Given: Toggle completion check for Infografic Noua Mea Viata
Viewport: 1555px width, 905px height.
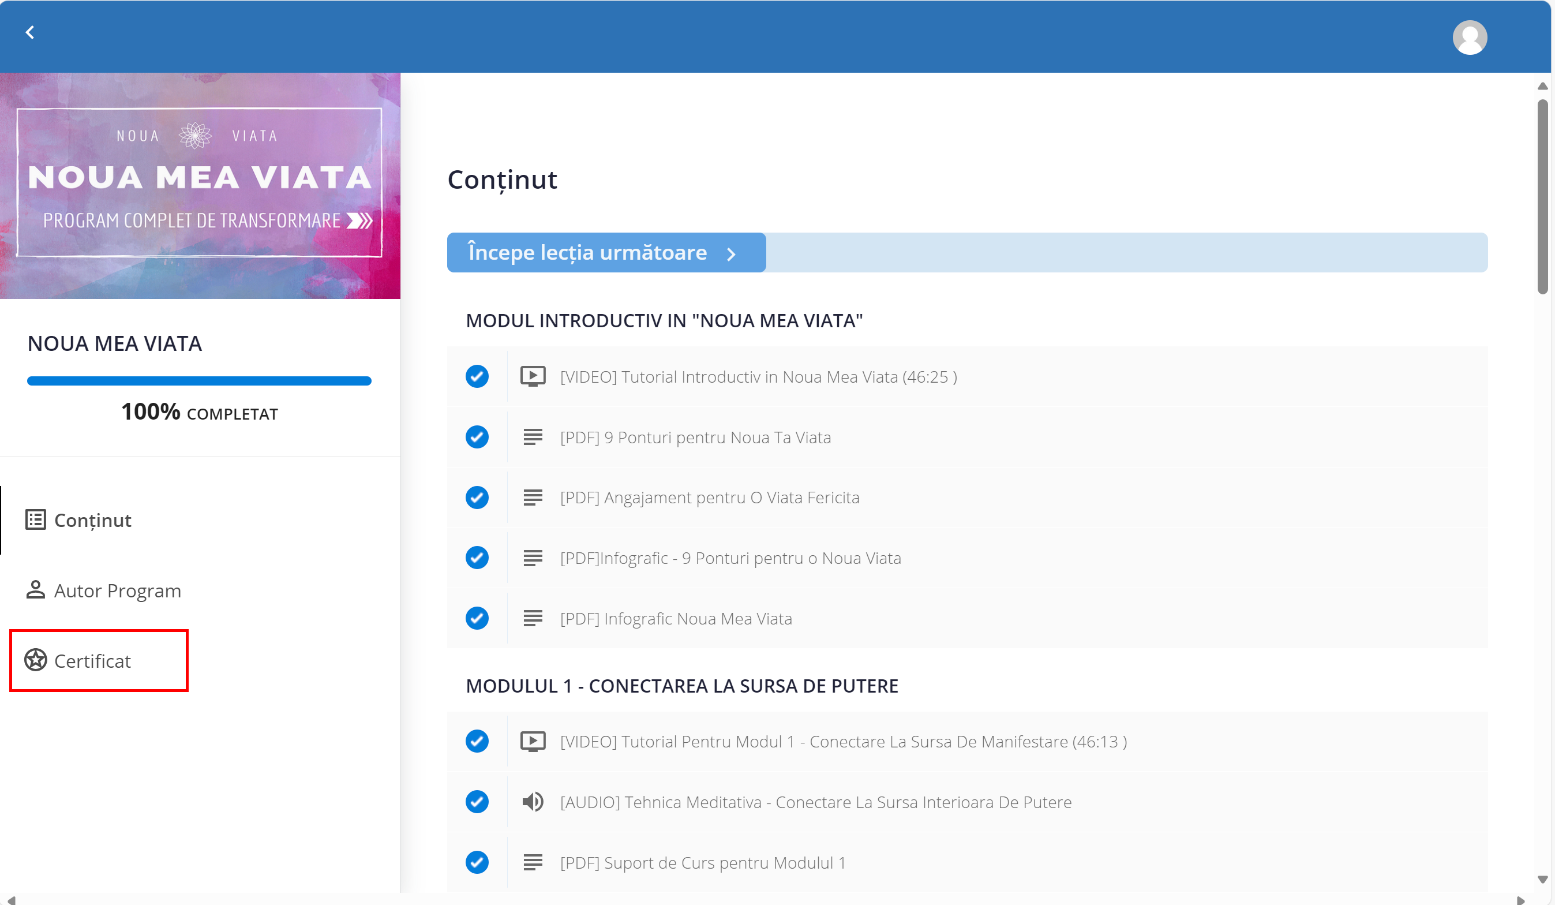Looking at the screenshot, I should (477, 618).
